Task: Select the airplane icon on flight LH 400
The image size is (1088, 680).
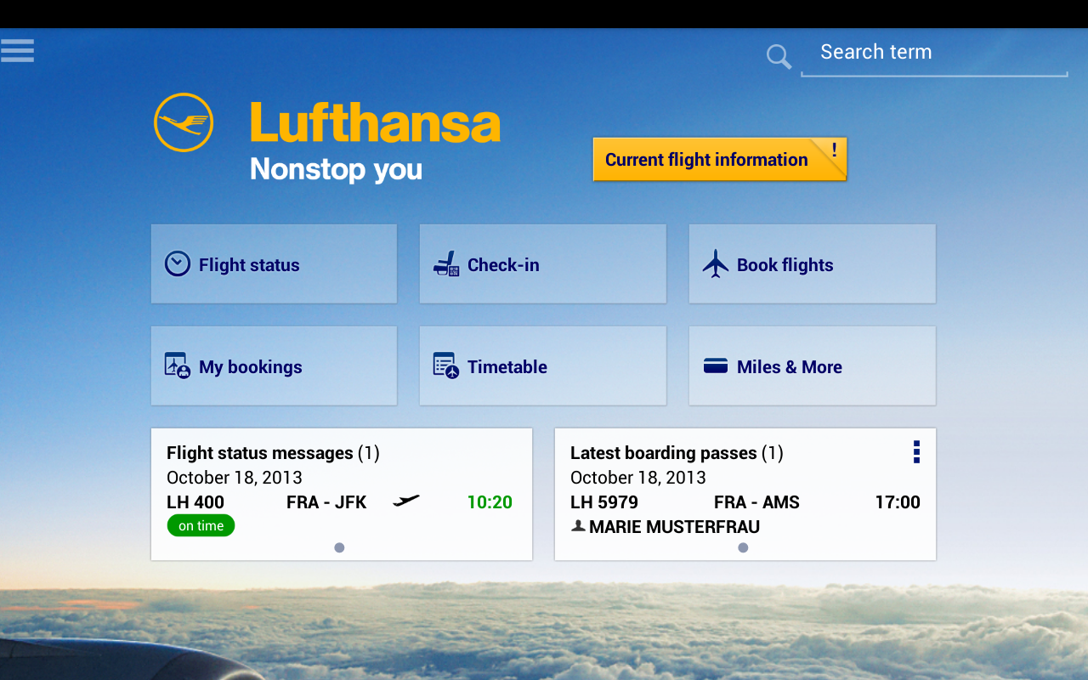Action: [406, 501]
